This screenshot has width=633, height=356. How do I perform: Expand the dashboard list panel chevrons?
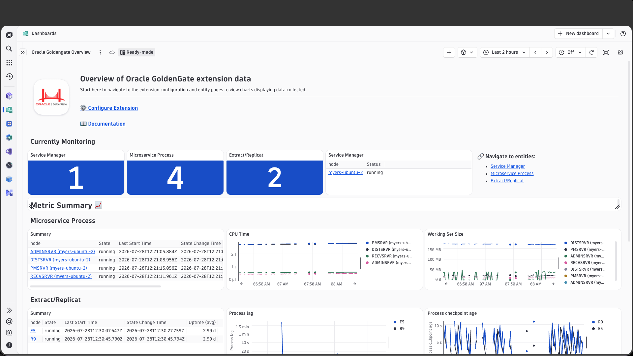coord(23,52)
